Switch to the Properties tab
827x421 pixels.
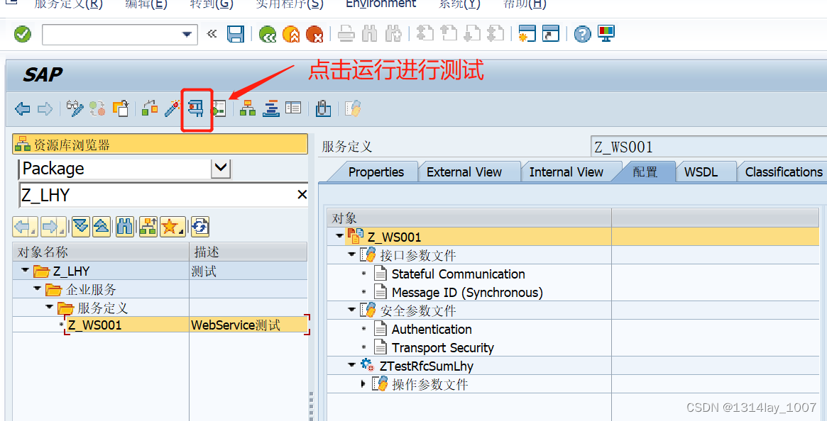pos(376,172)
